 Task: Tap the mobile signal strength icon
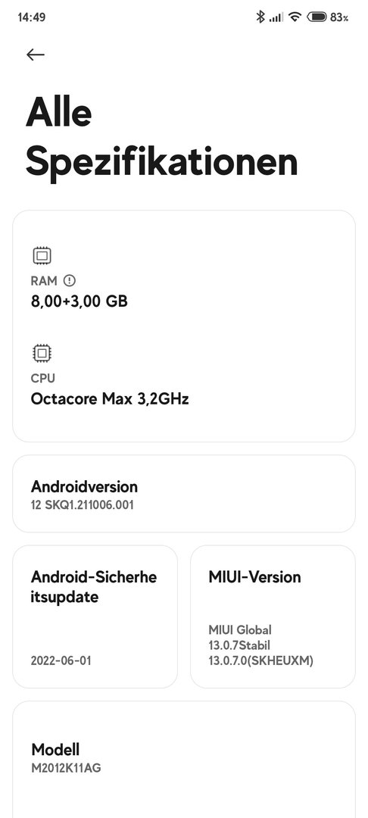tap(276, 17)
